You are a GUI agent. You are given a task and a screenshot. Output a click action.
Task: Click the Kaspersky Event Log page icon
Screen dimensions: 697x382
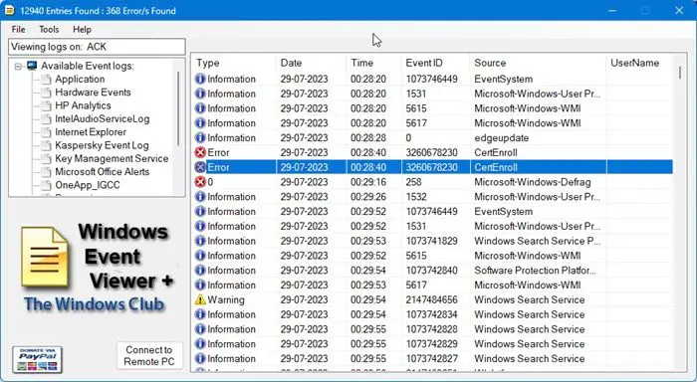point(46,145)
